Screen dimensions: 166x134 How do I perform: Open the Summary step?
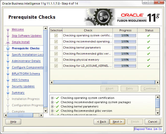(x=18, y=93)
